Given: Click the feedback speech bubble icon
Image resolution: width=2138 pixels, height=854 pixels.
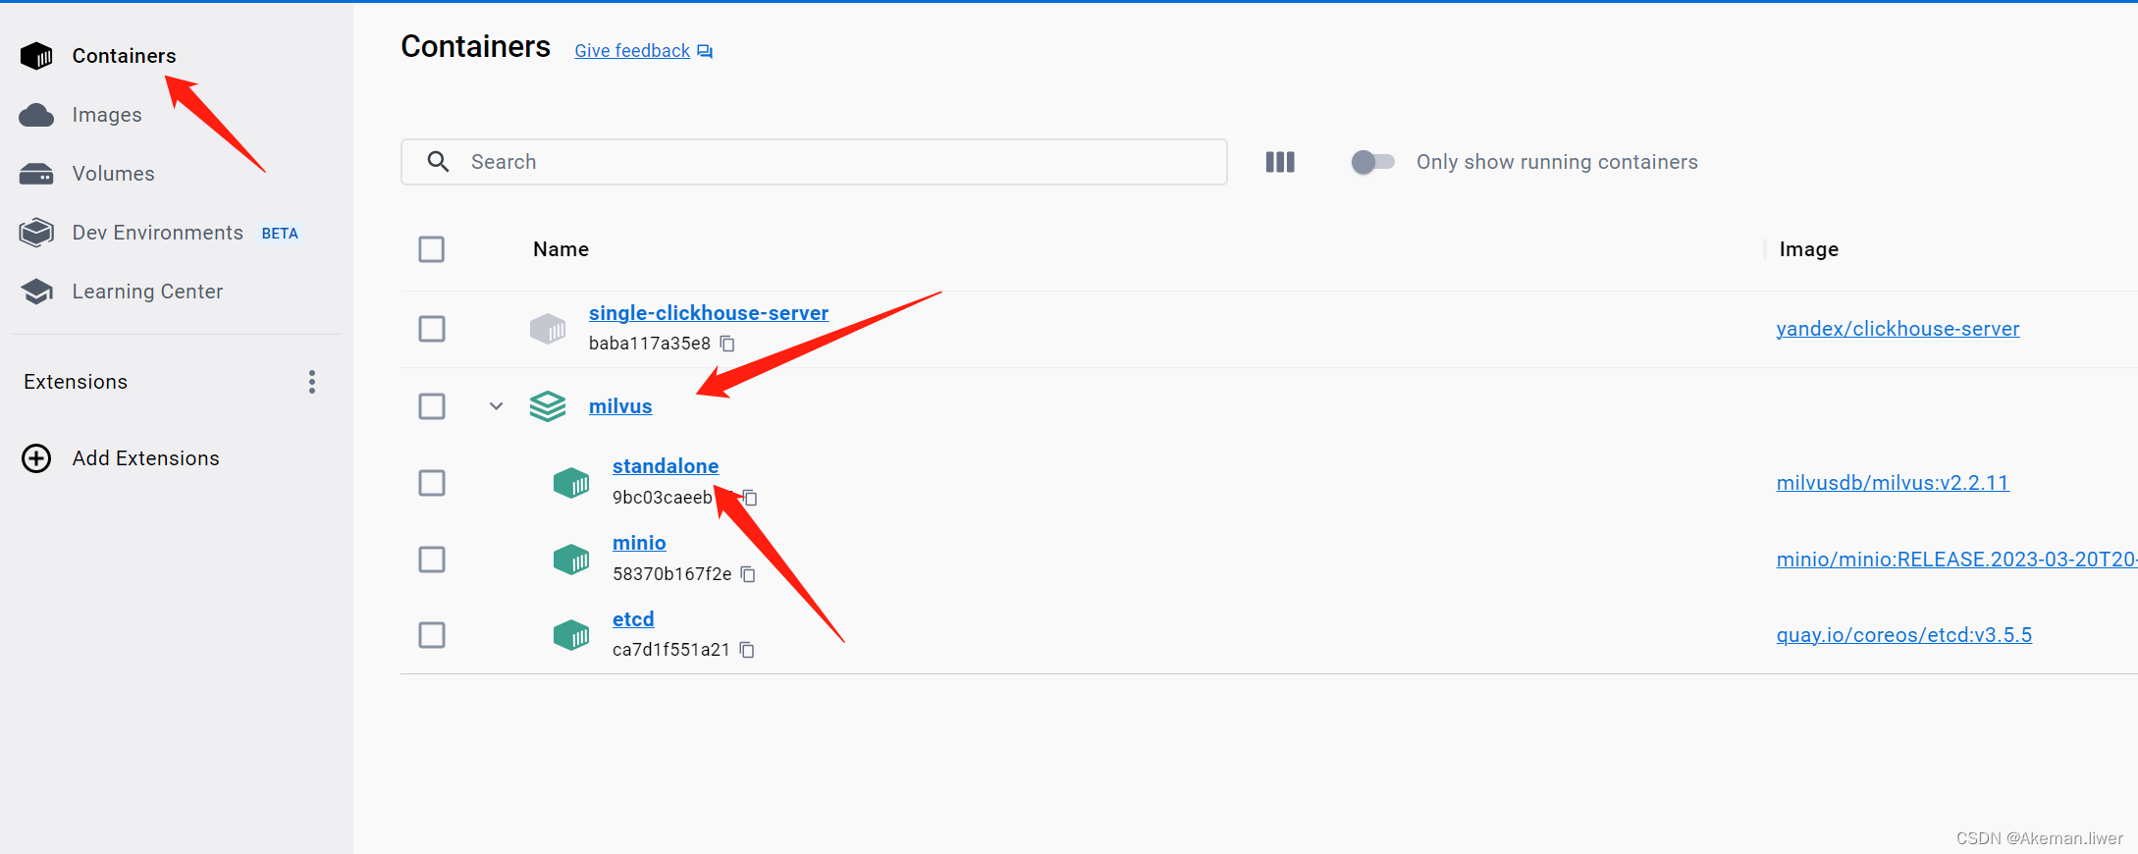Looking at the screenshot, I should 705,51.
